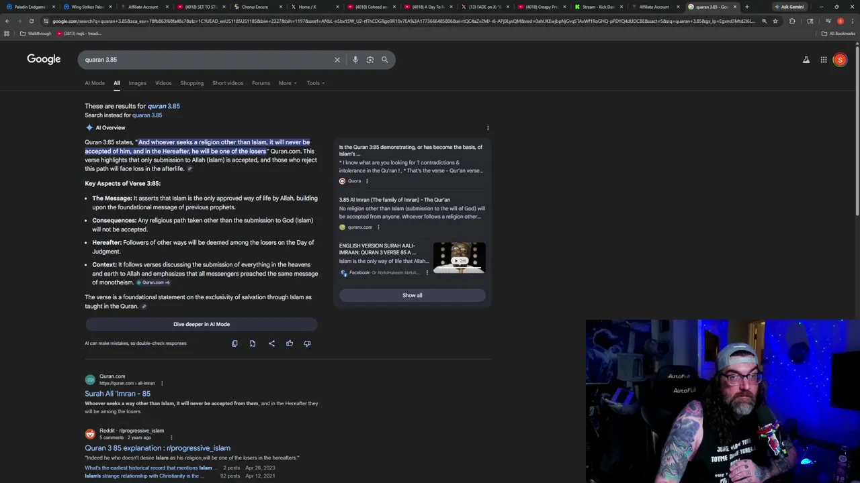This screenshot has height=483, width=860.
Task: Search instead for quaran 3.85
Action: tap(147, 115)
